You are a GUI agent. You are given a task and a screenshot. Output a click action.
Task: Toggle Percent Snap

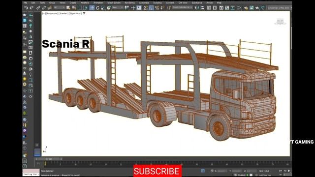157,8
